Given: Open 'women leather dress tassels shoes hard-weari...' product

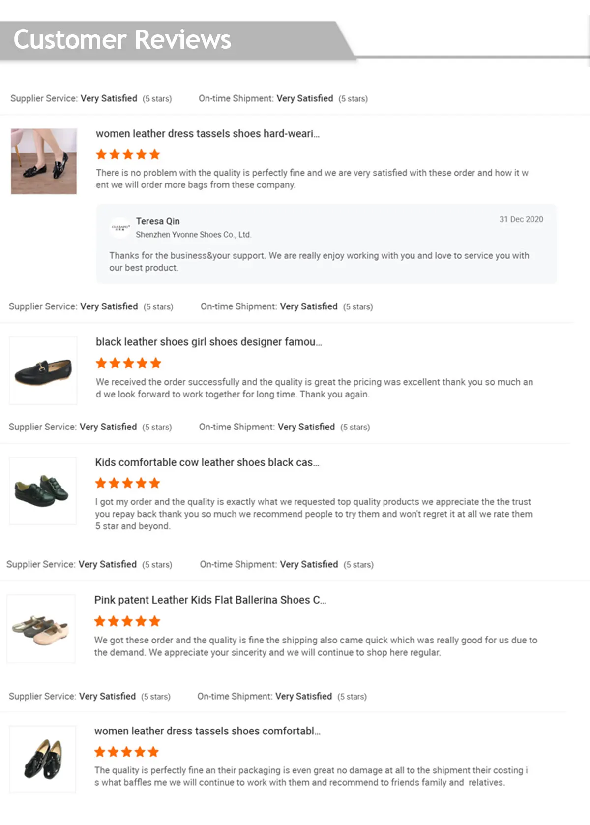Looking at the screenshot, I should pos(207,134).
